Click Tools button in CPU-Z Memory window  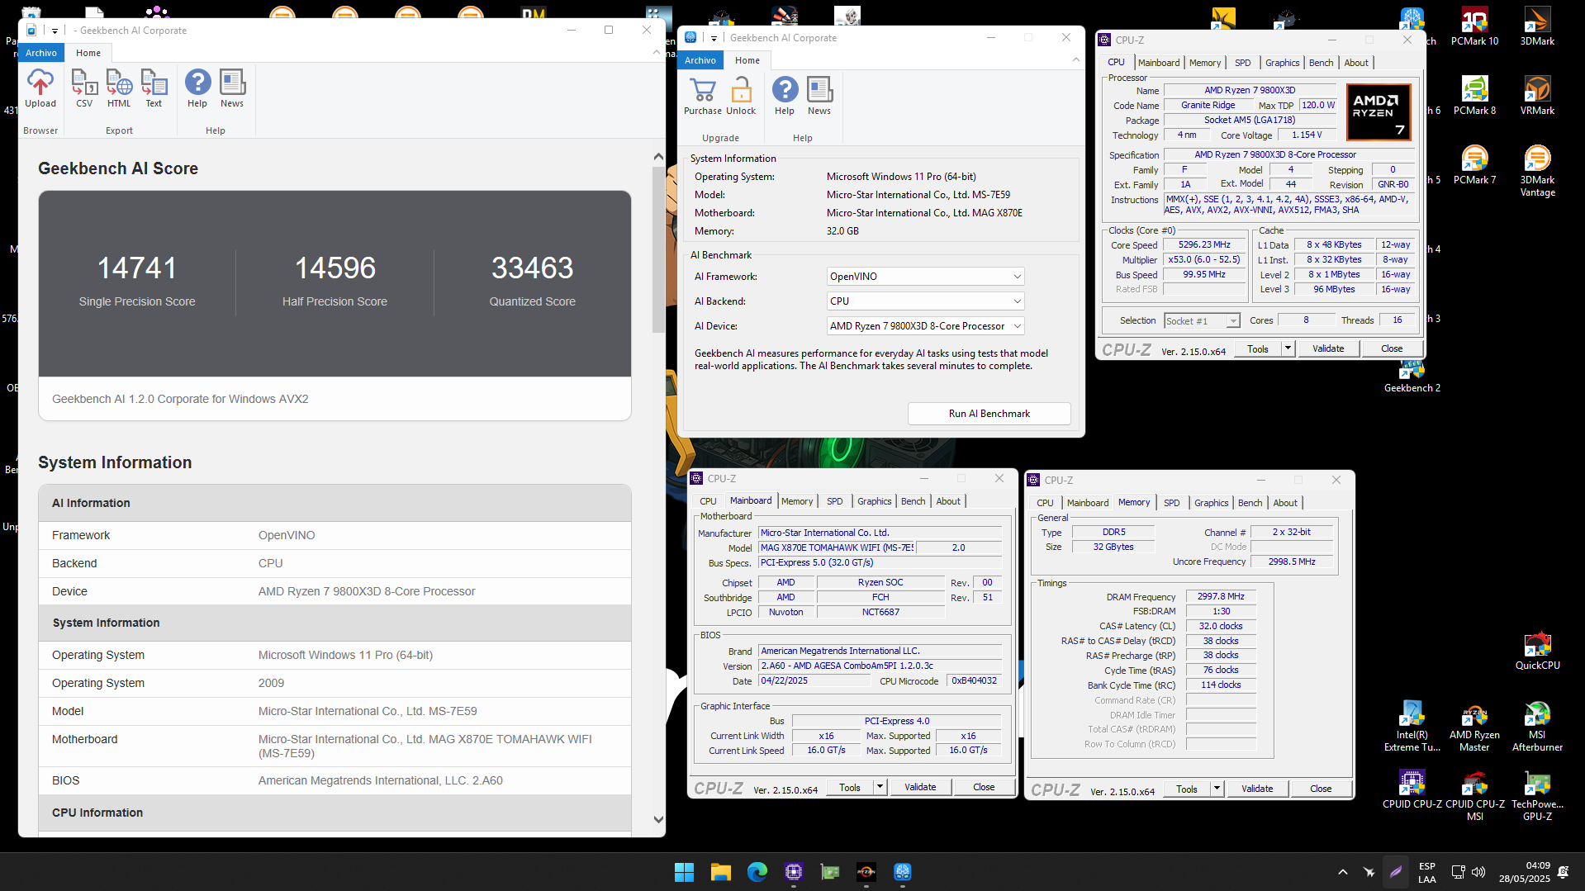tap(1186, 789)
